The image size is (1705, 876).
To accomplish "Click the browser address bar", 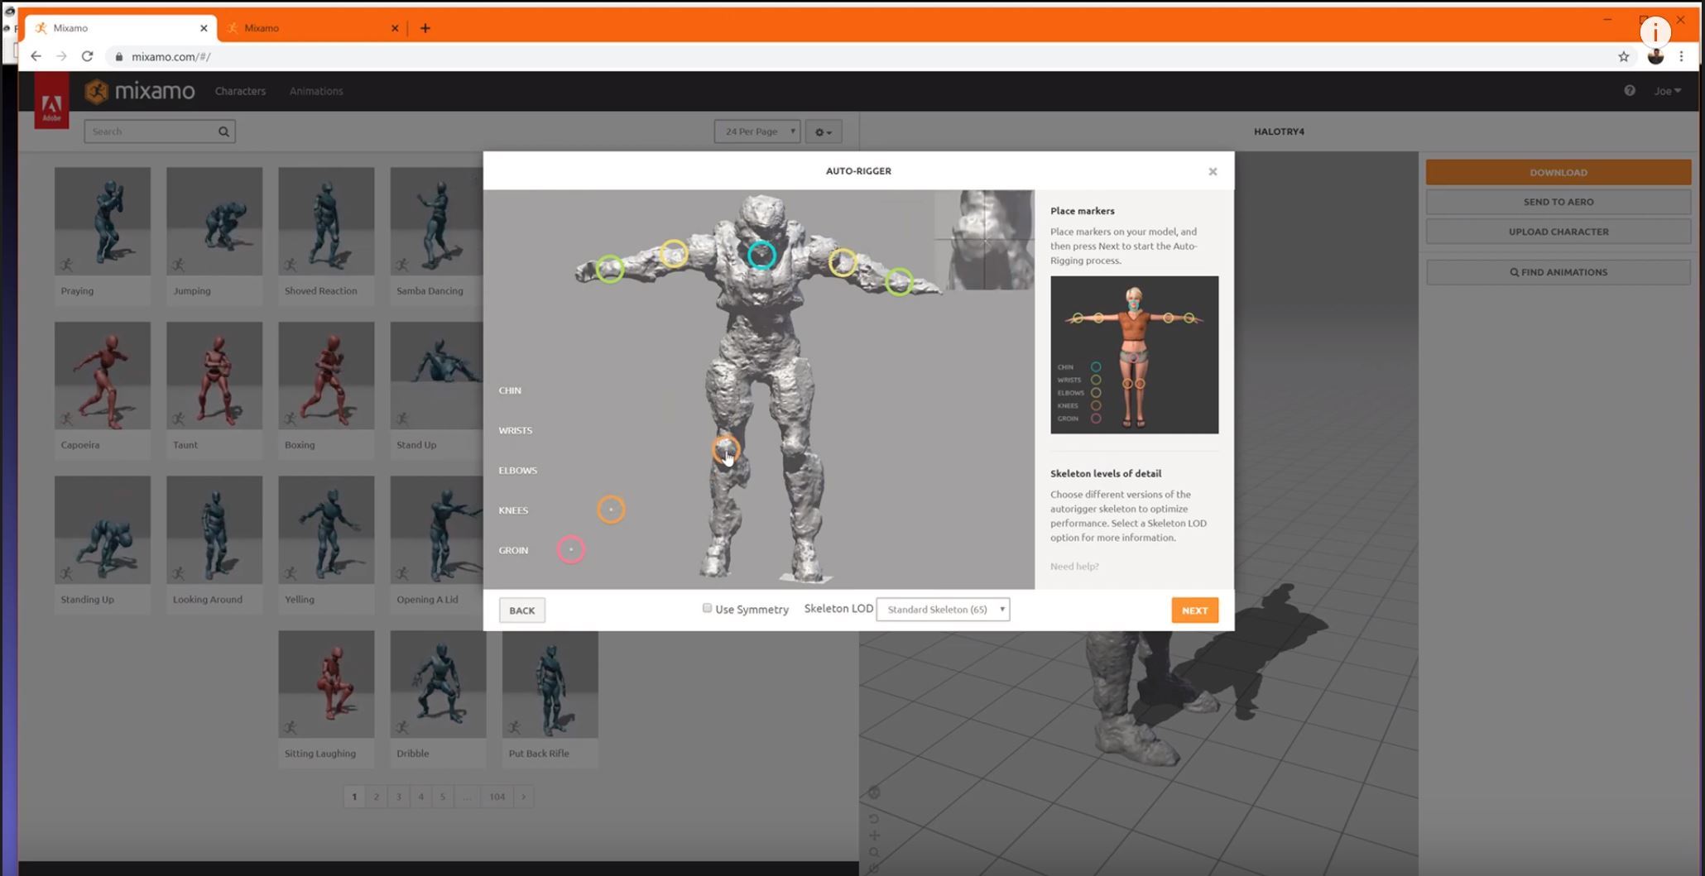I will tap(861, 56).
